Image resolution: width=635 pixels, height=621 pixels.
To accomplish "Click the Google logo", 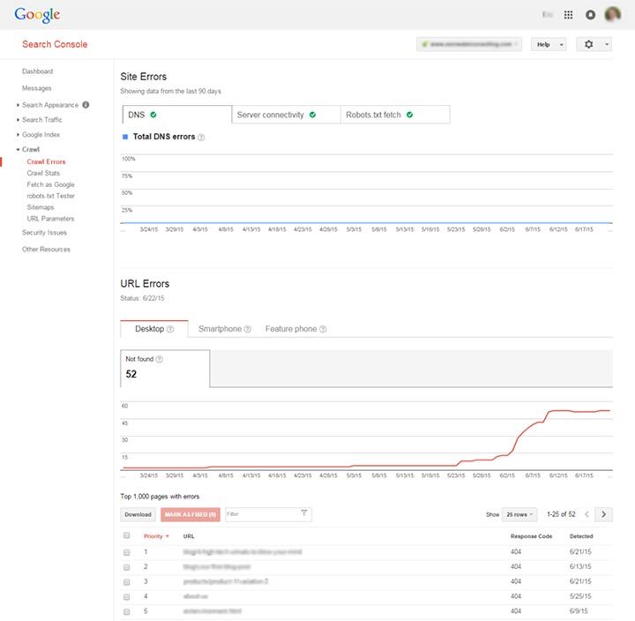I will pyautogui.click(x=37, y=15).
